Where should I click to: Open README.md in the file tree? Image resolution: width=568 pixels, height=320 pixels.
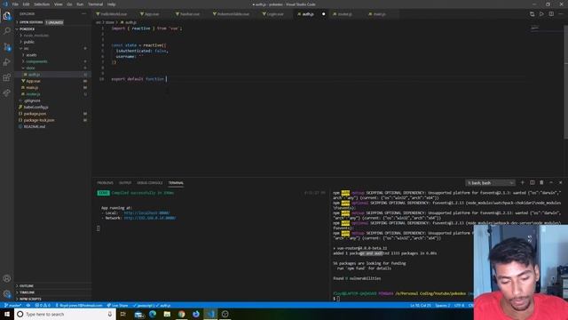click(52, 127)
